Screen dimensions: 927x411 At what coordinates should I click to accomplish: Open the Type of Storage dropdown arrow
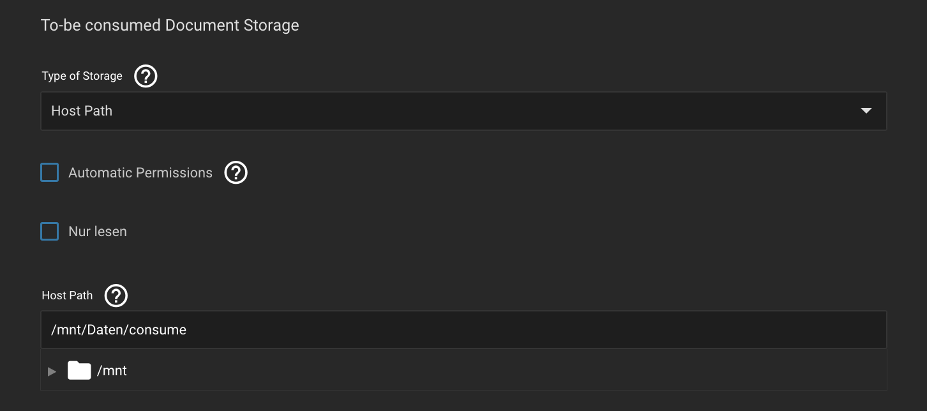click(x=866, y=111)
